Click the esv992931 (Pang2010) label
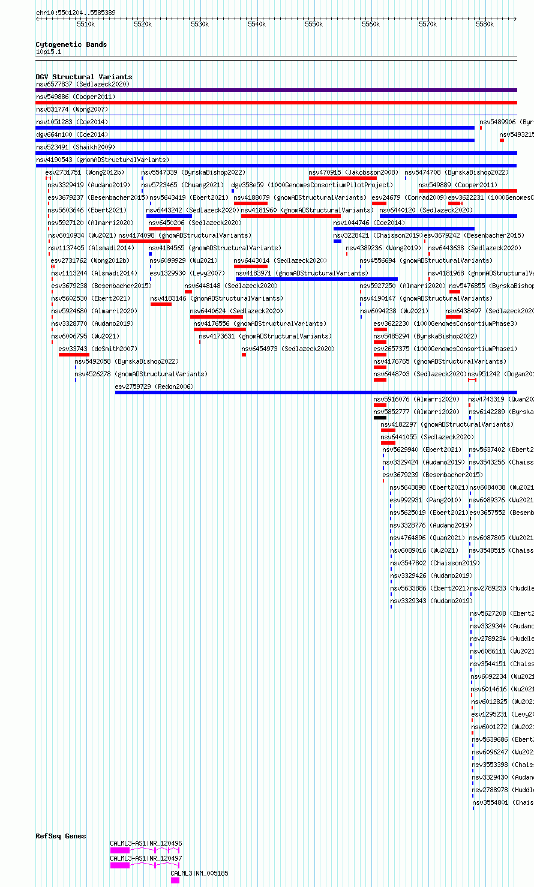Screen dimensions: 534x887 tap(425, 500)
